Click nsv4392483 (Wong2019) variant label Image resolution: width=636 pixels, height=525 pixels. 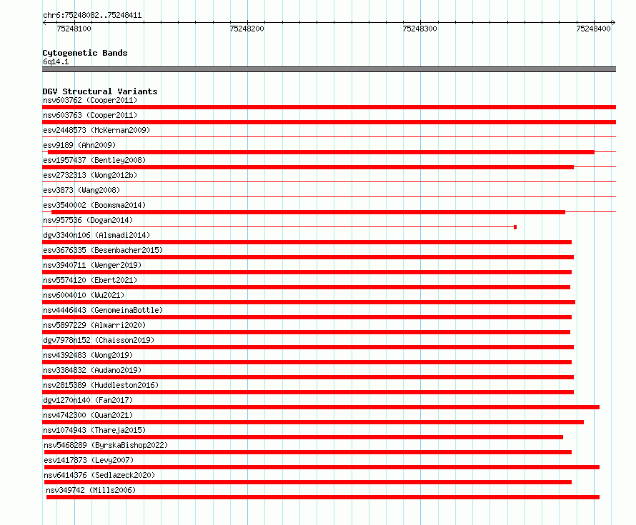coord(88,355)
